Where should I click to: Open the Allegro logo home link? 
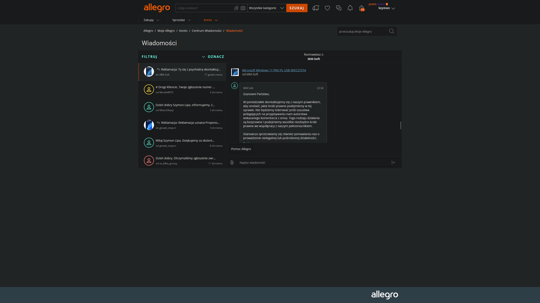(157, 8)
